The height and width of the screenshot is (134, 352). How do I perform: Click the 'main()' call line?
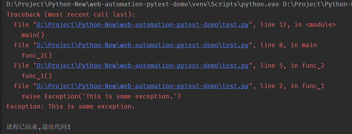pos(33,35)
